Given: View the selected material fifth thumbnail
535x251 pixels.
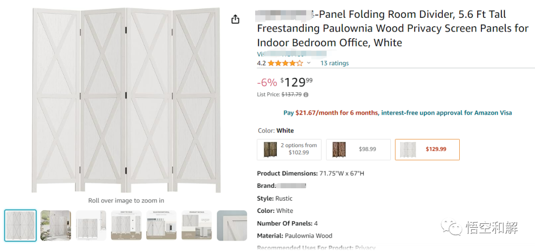Looking at the screenshot, I should pyautogui.click(x=161, y=225).
